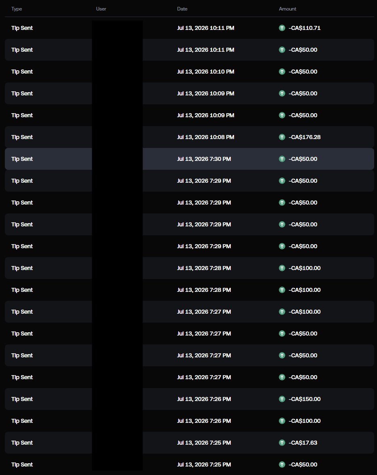
Task: Click date Jul 13, 2026 7:30 PM
Action: click(204, 159)
